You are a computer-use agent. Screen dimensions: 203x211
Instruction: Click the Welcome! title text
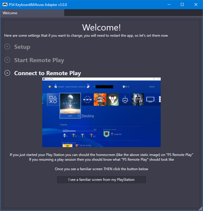coord(101,28)
